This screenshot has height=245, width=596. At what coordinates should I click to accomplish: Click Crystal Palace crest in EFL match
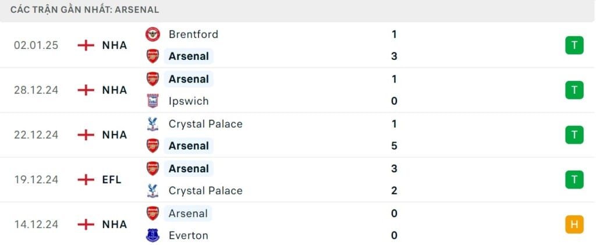[152, 190]
